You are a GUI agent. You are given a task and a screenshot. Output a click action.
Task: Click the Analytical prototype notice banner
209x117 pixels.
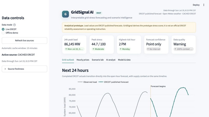click(129, 27)
